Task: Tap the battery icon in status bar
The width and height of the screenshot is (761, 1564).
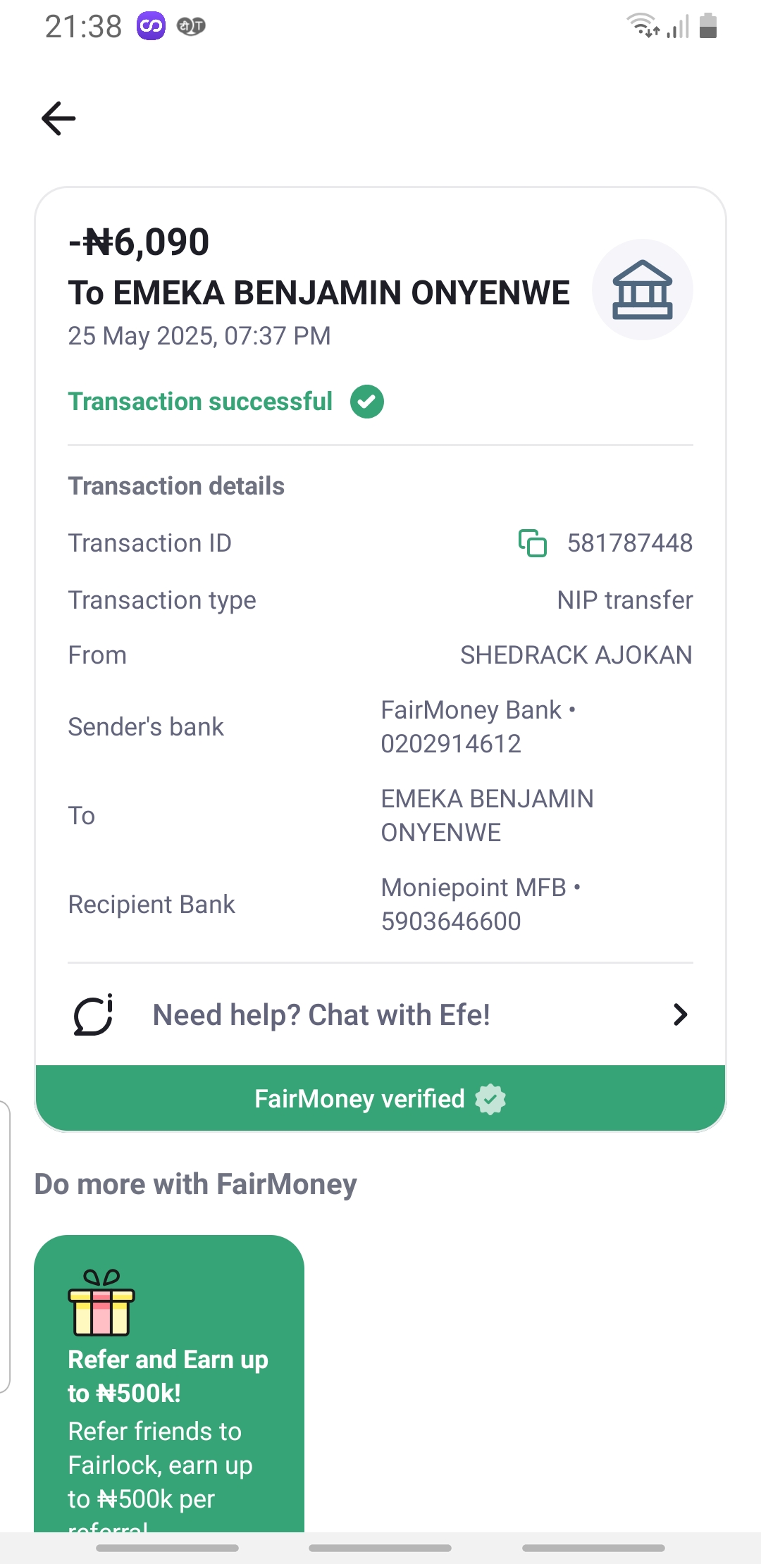Action: pyautogui.click(x=708, y=26)
